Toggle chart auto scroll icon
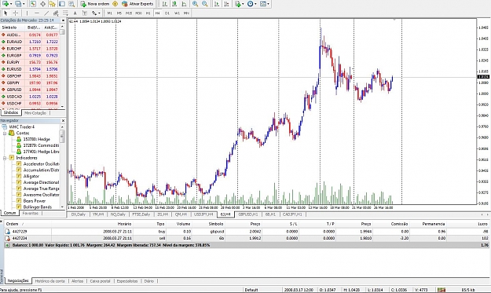The width and height of the screenshot is (491, 293). [216, 4]
